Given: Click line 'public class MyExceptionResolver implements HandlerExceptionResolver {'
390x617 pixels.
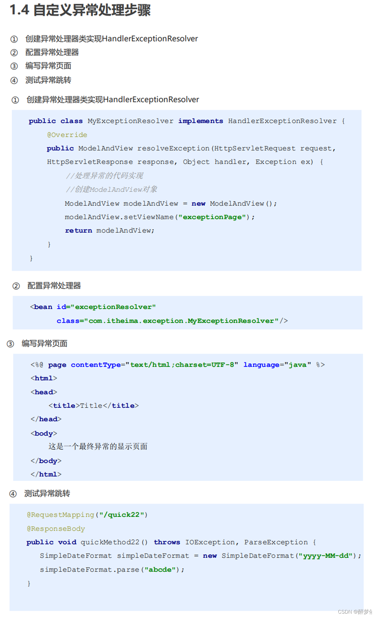Looking at the screenshot, I should 187,121.
